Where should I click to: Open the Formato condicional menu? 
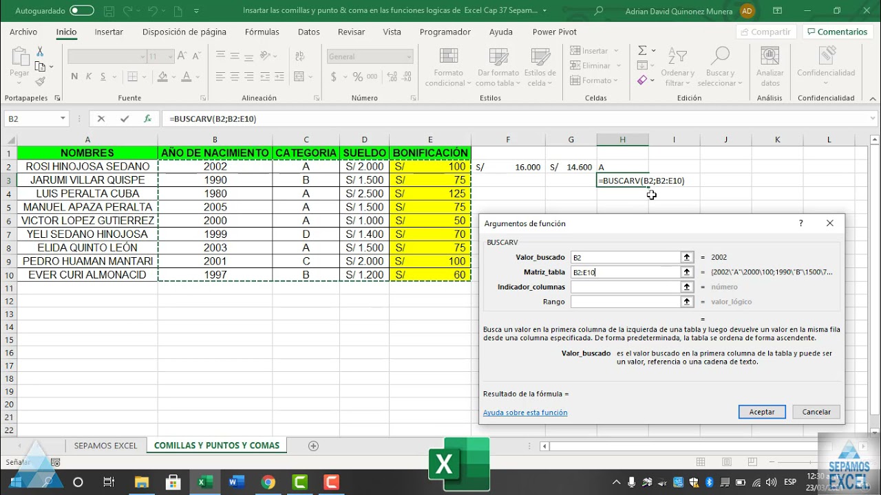(x=447, y=65)
